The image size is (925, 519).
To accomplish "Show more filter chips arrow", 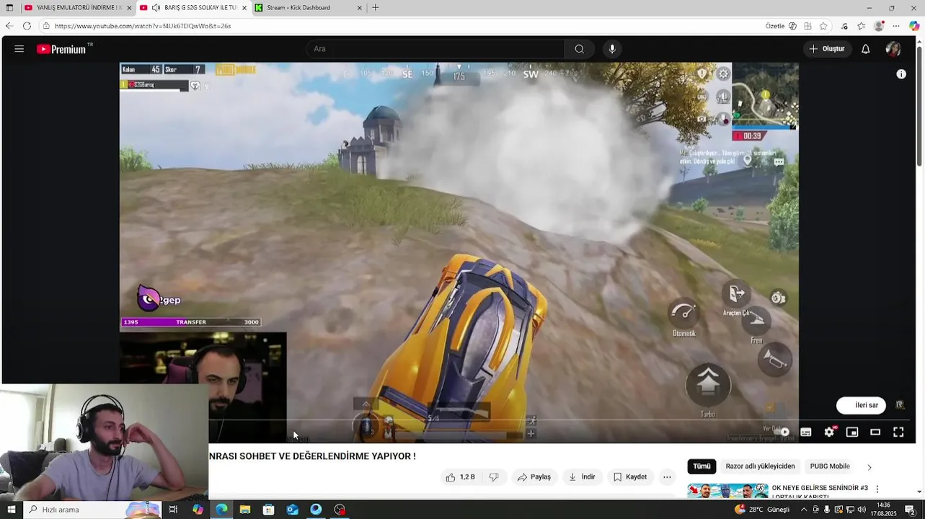I will point(869,467).
